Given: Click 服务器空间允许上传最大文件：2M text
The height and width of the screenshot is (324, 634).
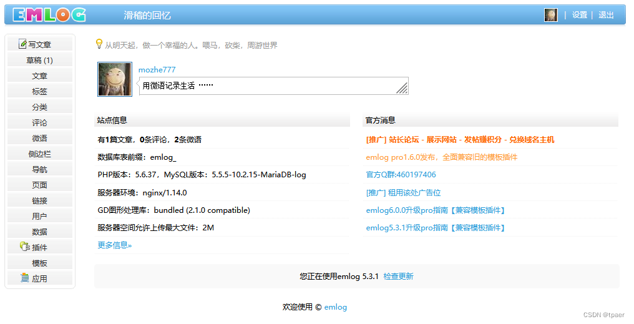Looking at the screenshot, I should (155, 228).
